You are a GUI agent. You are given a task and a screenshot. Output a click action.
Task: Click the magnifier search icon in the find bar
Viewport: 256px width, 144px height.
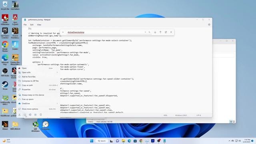click(149, 32)
